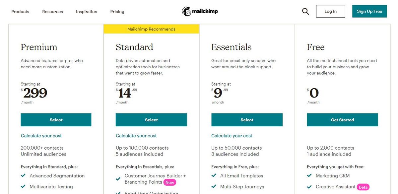Click the checkmark next to Multivariate Testing
This screenshot has height=194, width=398.
pos(24,186)
